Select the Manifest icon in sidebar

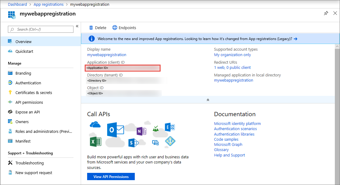[x=10, y=141]
